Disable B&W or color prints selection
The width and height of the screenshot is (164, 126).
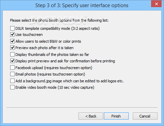(x=12, y=41)
